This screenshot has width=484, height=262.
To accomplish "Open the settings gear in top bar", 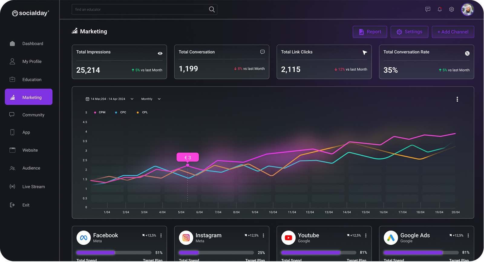I will (451, 9).
